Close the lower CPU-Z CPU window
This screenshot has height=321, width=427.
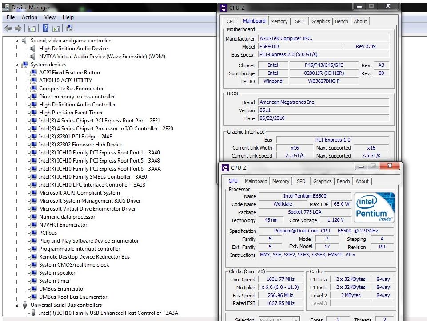(390, 166)
